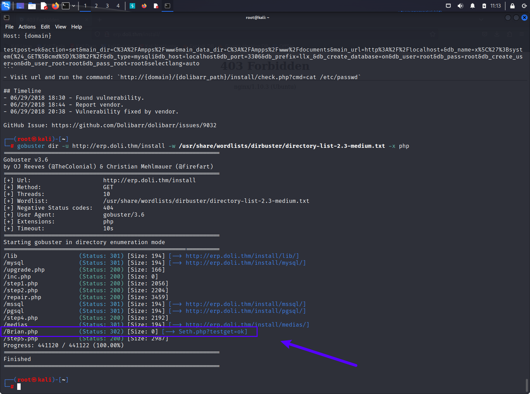Click the 11:13 panel clock
530x394 pixels.
tap(496, 6)
